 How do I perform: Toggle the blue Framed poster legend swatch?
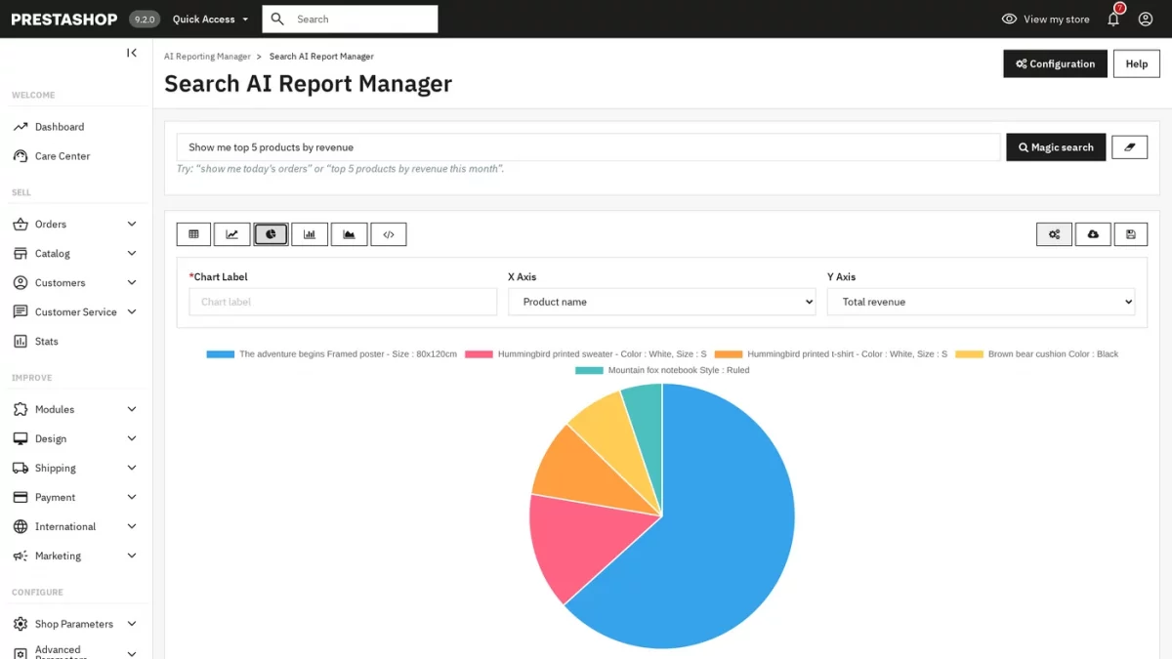[221, 354]
